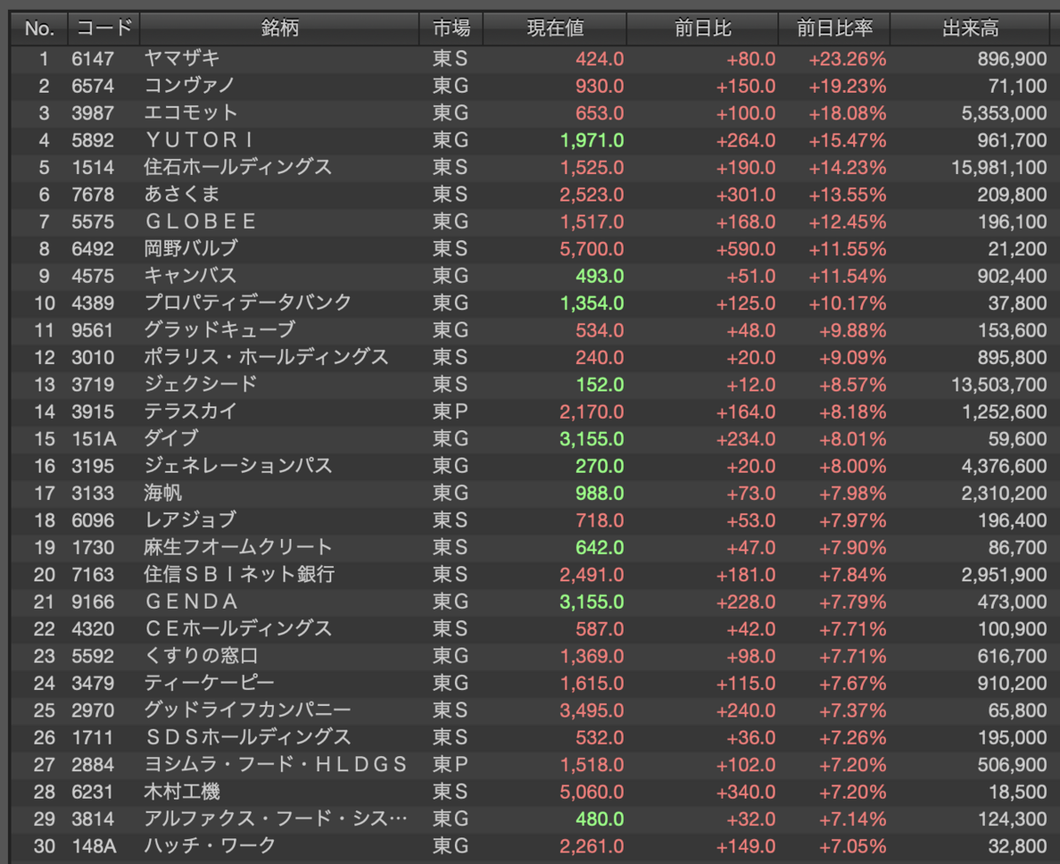Select the 1,971.0 current price
Screen dimensions: 1060x864
592,140
